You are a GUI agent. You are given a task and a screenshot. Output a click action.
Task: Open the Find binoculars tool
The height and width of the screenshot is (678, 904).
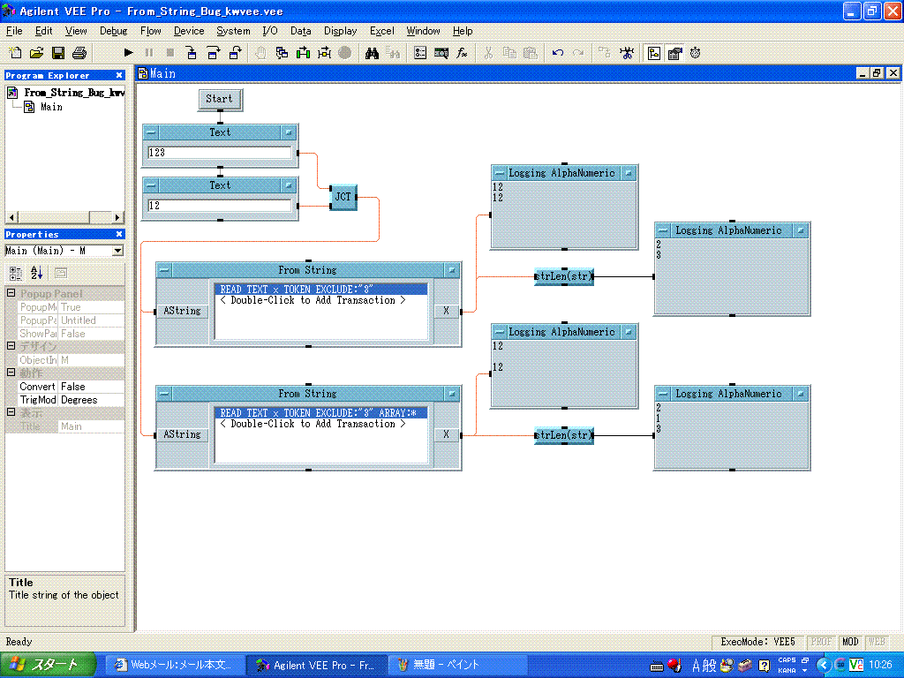(x=372, y=53)
